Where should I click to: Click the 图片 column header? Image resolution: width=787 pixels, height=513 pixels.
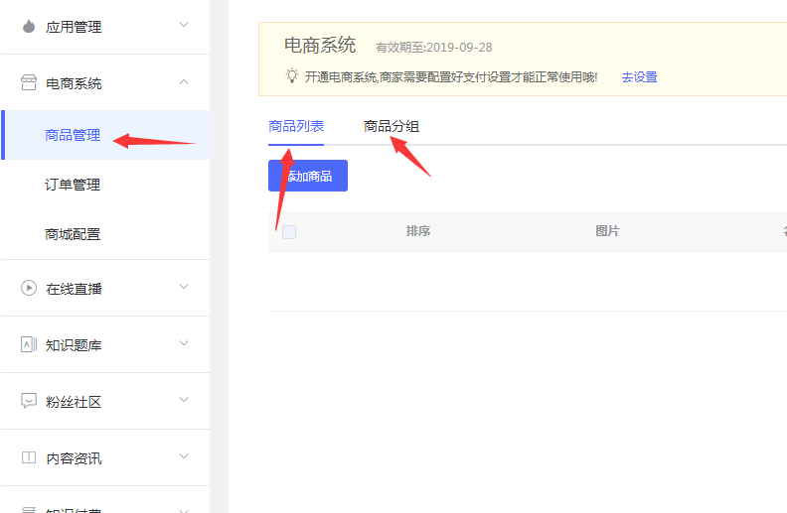pos(607,231)
